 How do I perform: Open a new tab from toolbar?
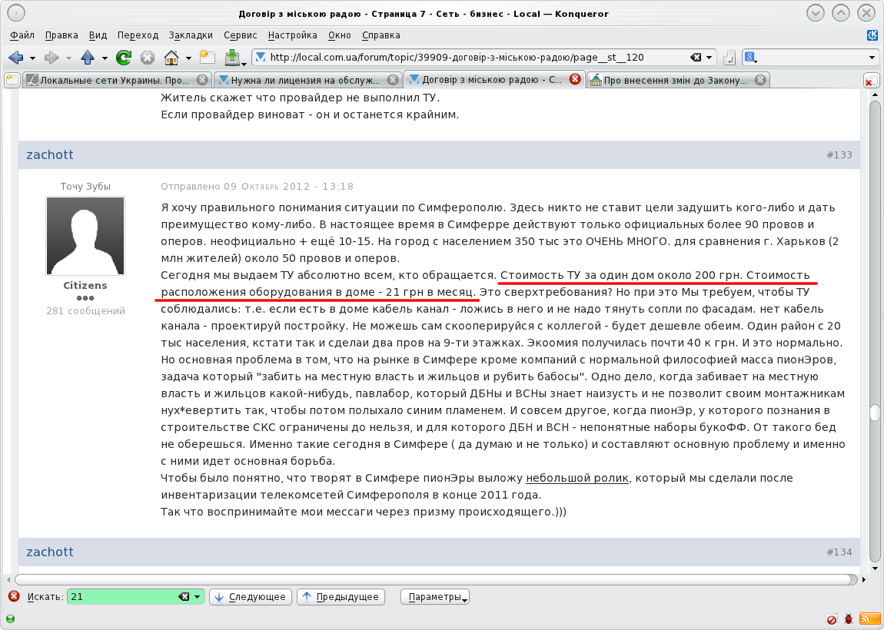pos(206,58)
